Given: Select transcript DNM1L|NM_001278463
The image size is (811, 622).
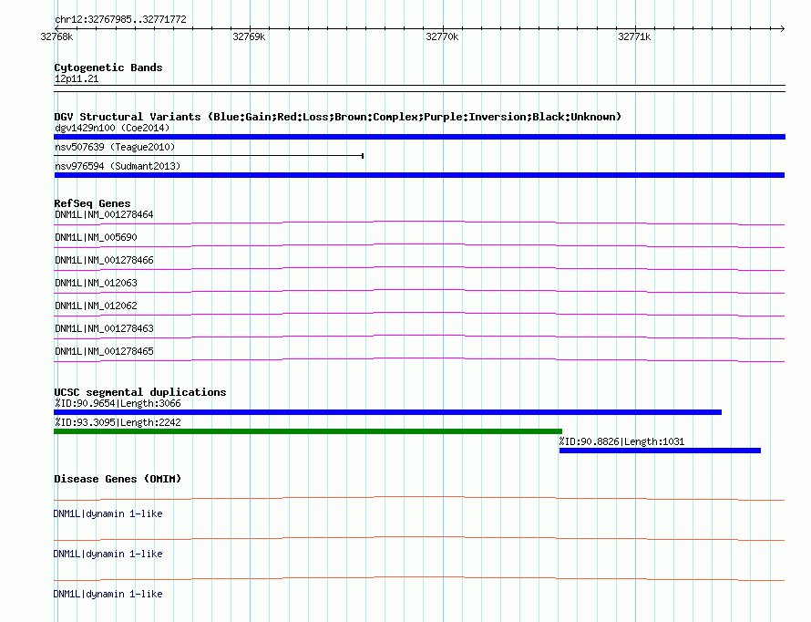Looking at the screenshot, I should [104, 328].
